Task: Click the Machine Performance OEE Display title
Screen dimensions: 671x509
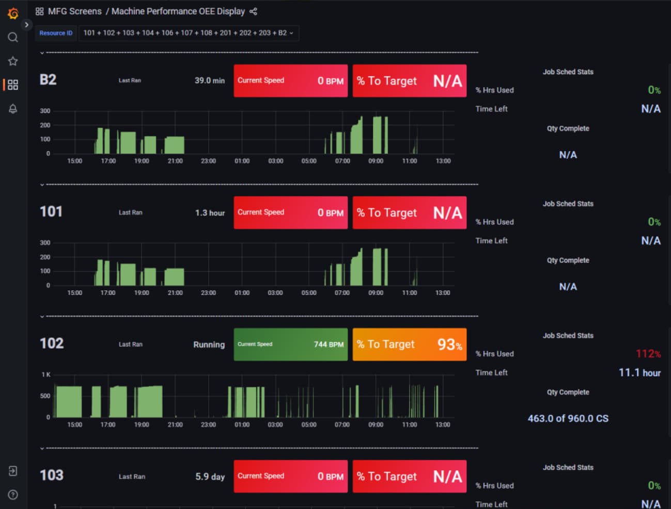Action: (178, 11)
